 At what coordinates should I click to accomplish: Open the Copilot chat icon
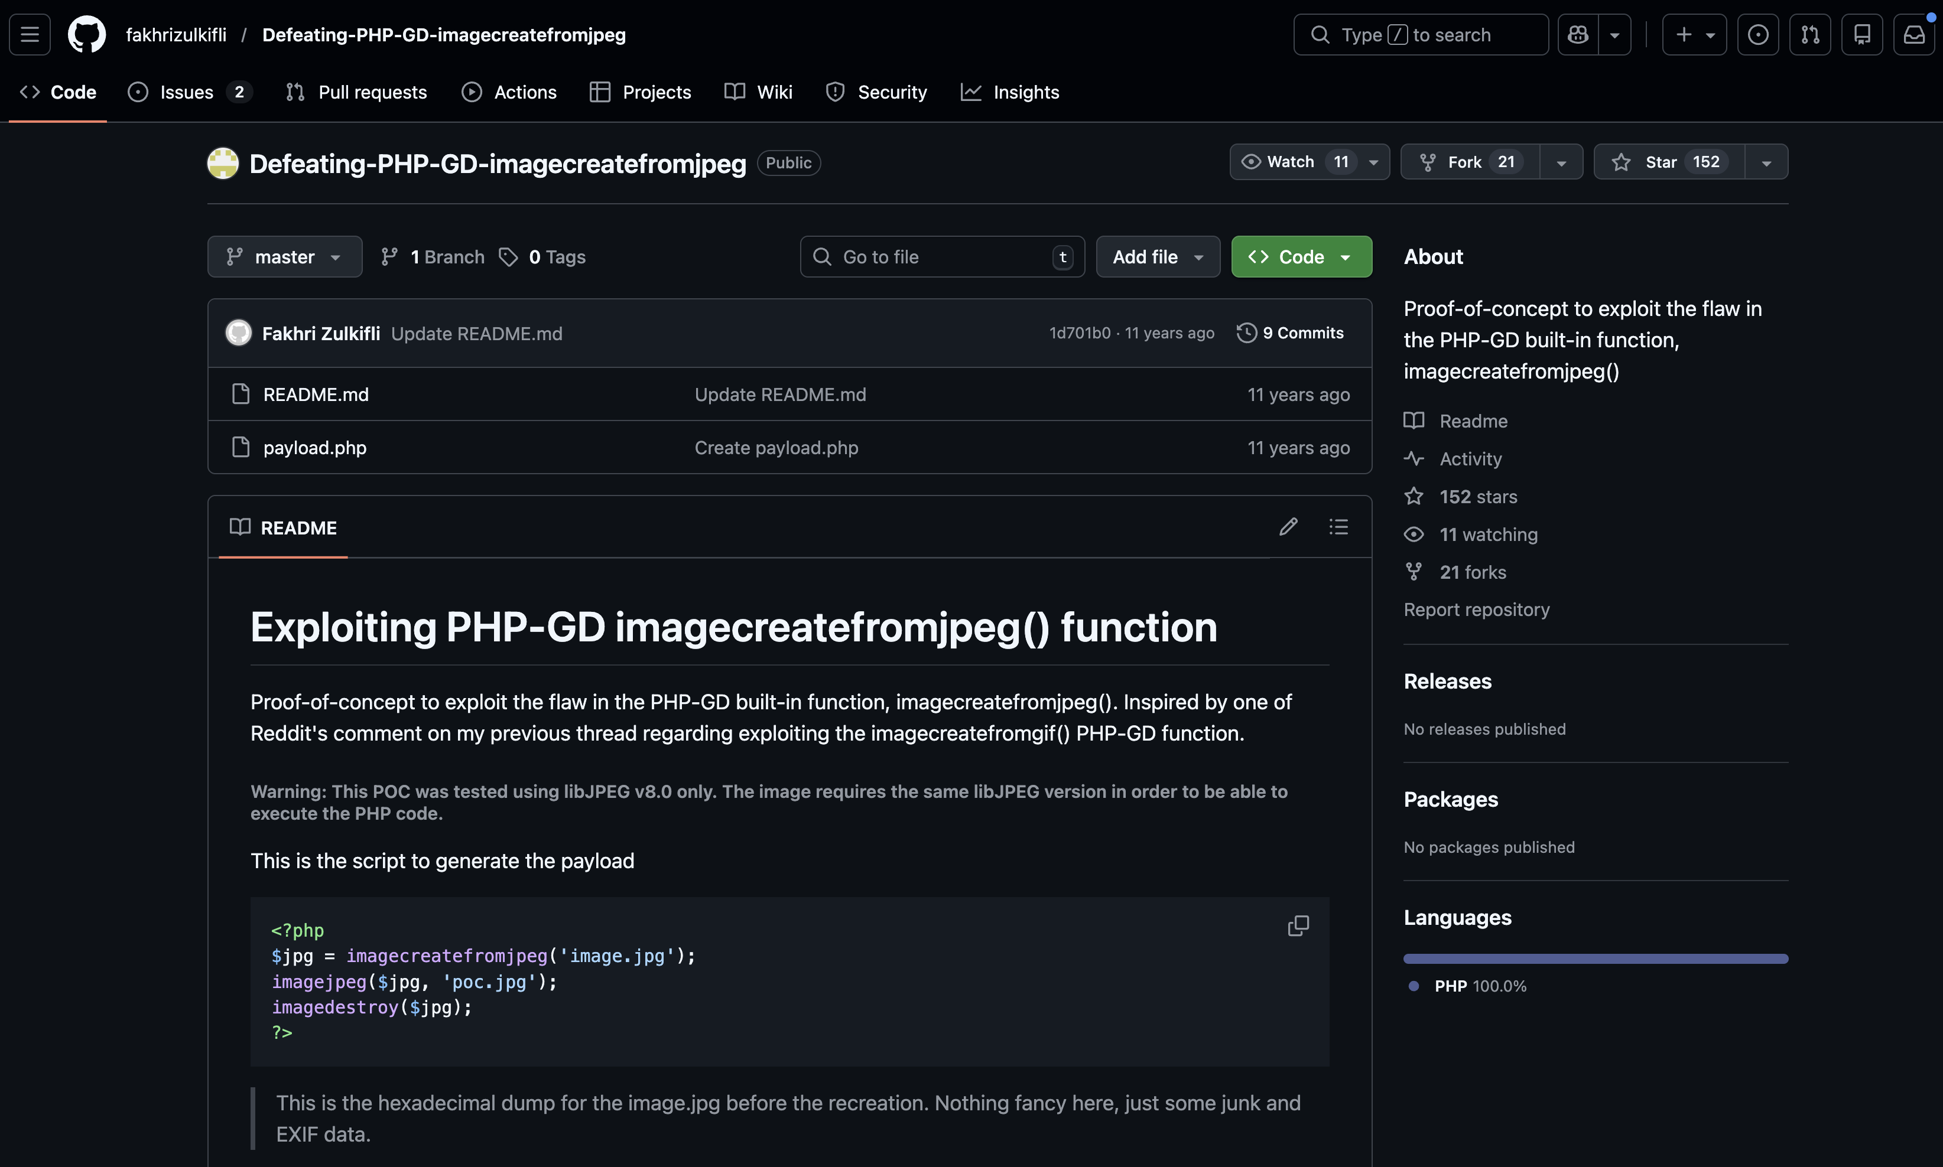[1578, 35]
